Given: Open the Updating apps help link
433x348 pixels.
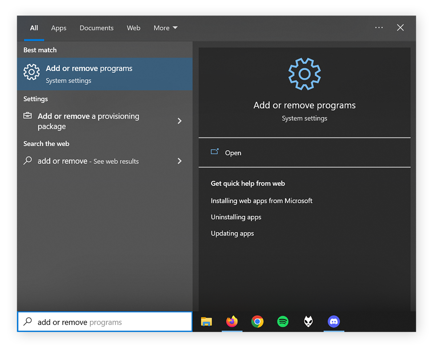Looking at the screenshot, I should pyautogui.click(x=232, y=233).
